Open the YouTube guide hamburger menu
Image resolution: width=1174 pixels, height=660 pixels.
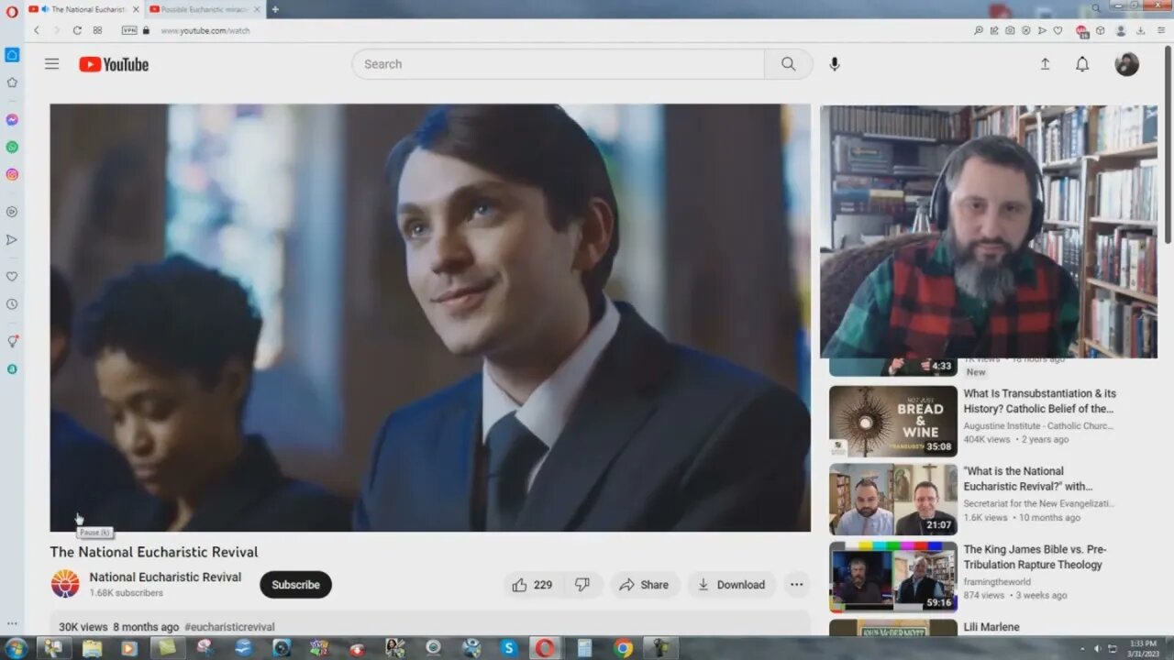(x=52, y=64)
